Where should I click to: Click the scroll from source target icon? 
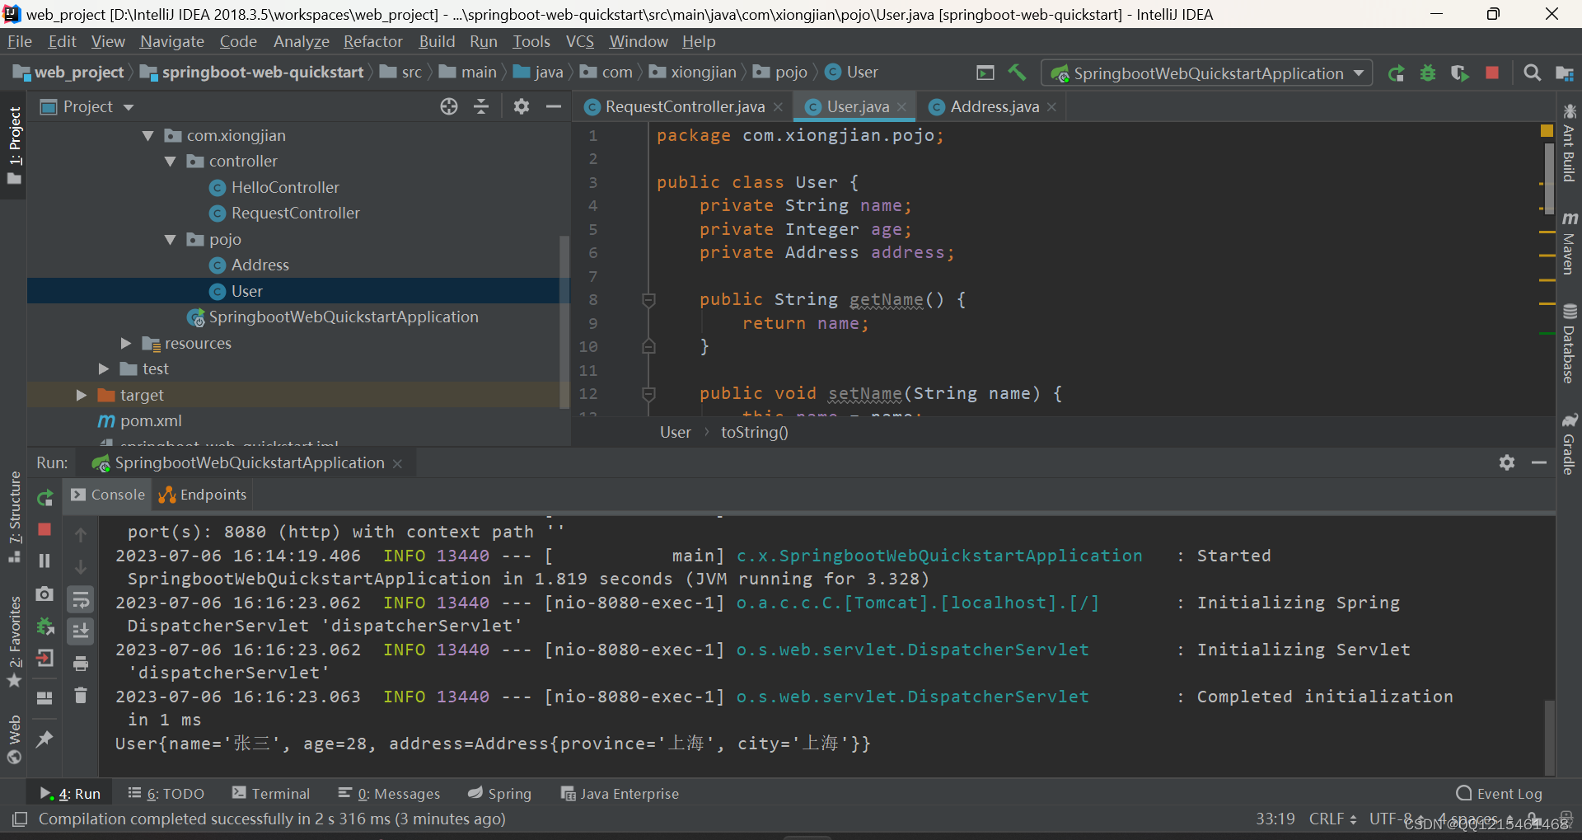(x=448, y=106)
